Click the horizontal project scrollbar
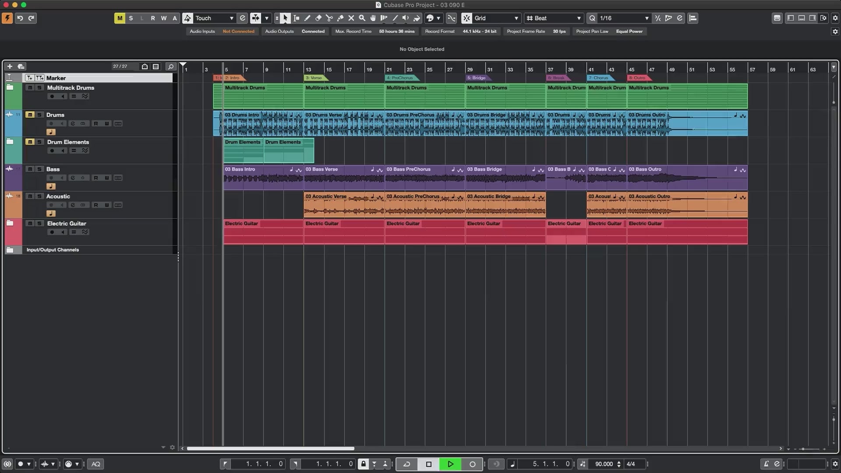This screenshot has width=841, height=473. [x=270, y=448]
